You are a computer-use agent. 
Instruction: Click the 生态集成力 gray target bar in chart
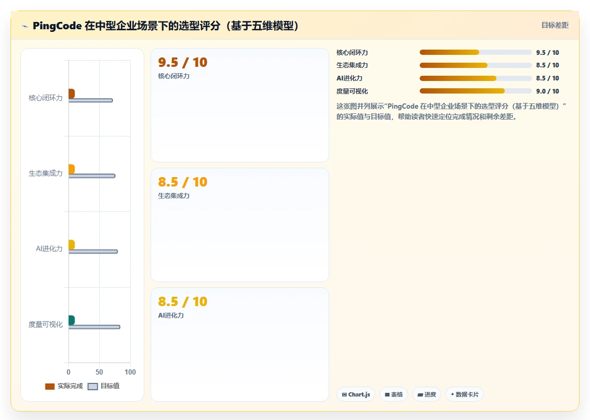click(92, 176)
